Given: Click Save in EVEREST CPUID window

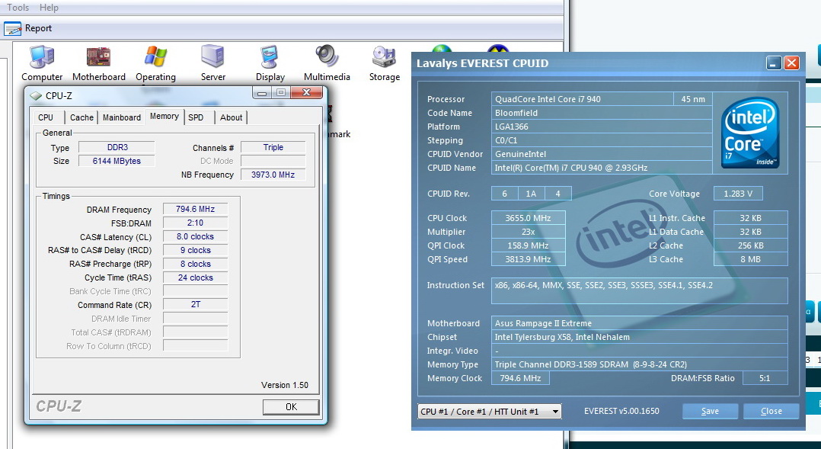Looking at the screenshot, I should coord(710,412).
